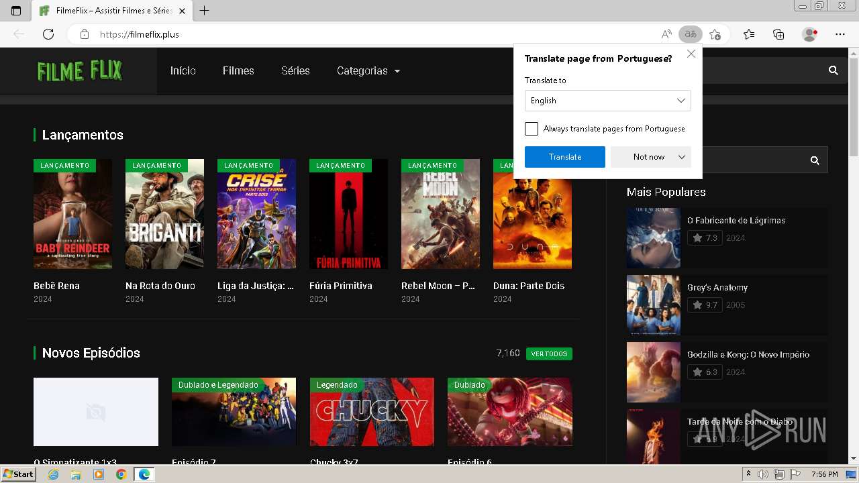
Task: Add this page to favorites star icon
Action: click(x=715, y=34)
